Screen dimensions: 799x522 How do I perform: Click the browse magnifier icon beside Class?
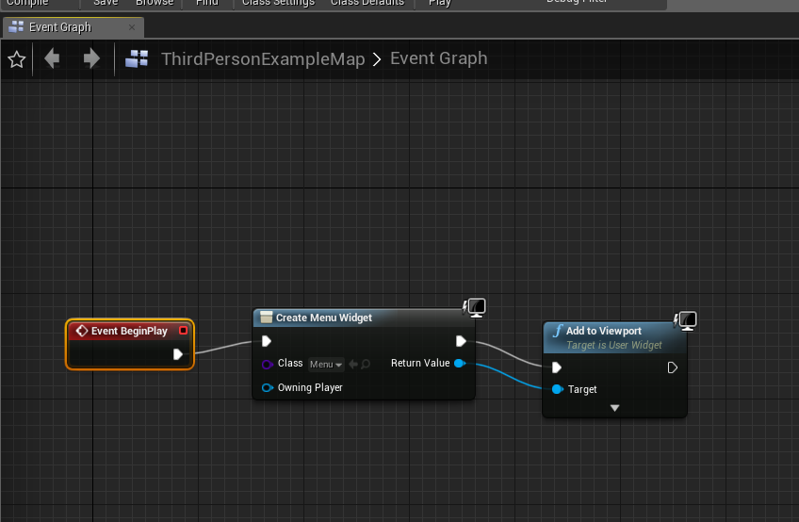(x=366, y=364)
